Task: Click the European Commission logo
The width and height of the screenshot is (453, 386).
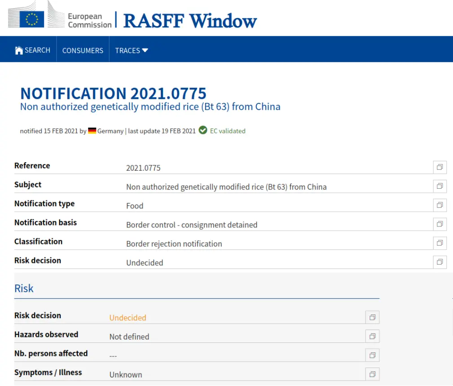Action: [x=60, y=18]
